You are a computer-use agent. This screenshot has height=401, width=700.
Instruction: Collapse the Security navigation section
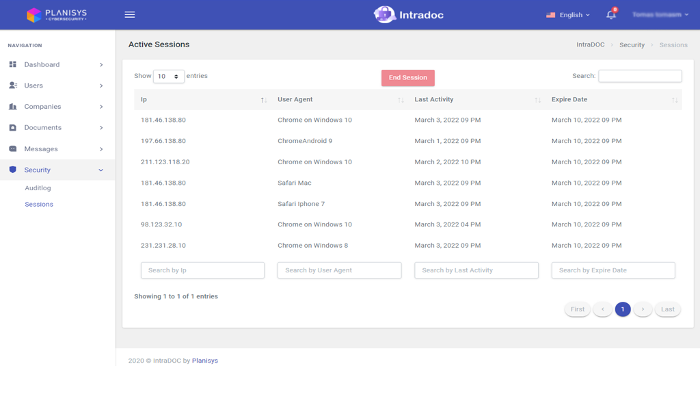click(101, 170)
